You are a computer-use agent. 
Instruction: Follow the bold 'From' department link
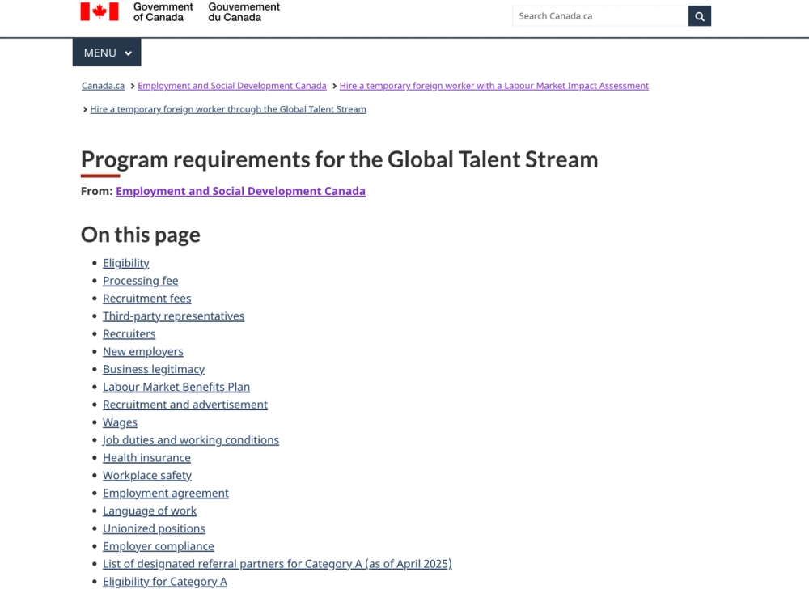240,191
